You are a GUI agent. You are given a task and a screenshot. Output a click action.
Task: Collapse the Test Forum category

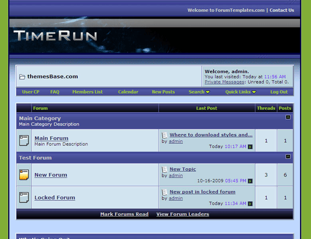click(x=288, y=157)
